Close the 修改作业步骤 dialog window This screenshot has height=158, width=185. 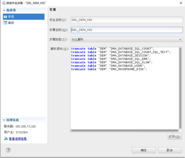pos(180,3)
